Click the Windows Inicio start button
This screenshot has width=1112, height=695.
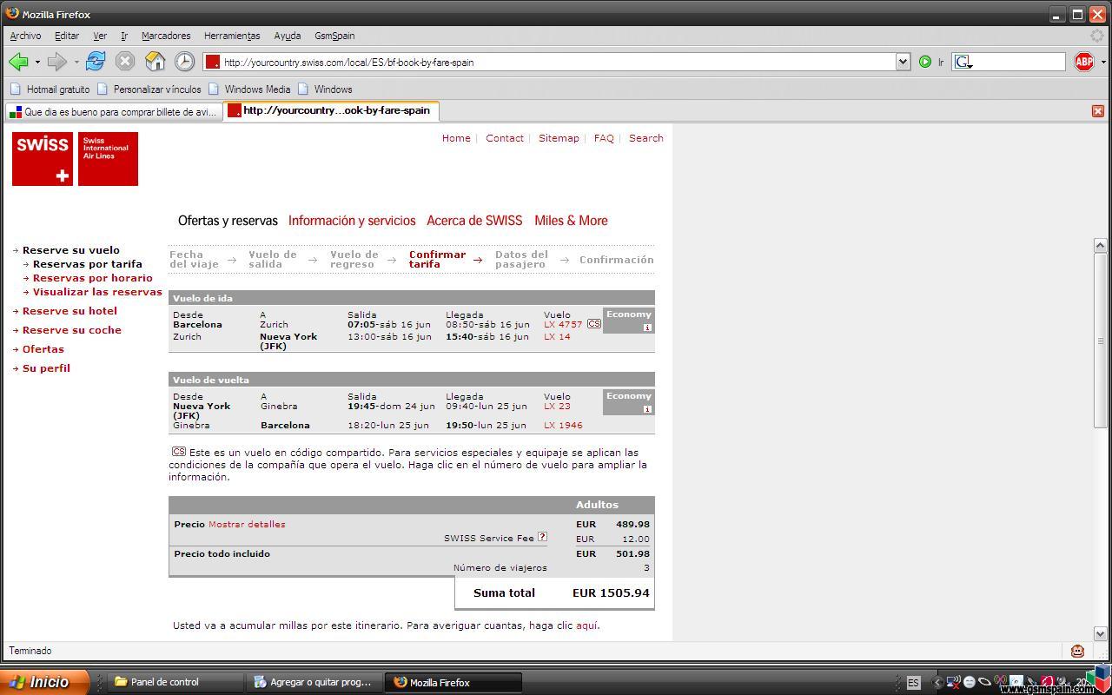click(x=44, y=682)
